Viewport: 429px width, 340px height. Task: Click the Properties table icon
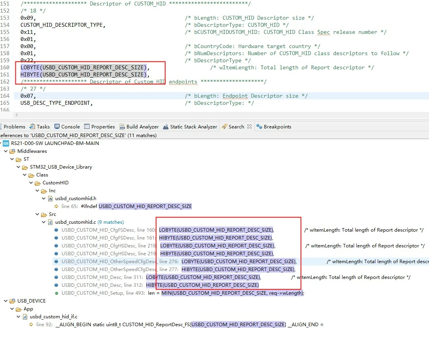[87, 126]
